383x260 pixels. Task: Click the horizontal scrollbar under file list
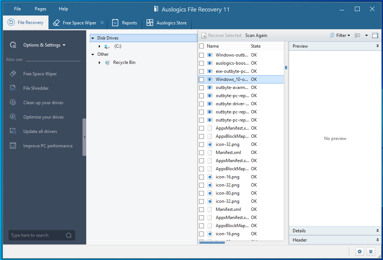click(212, 242)
